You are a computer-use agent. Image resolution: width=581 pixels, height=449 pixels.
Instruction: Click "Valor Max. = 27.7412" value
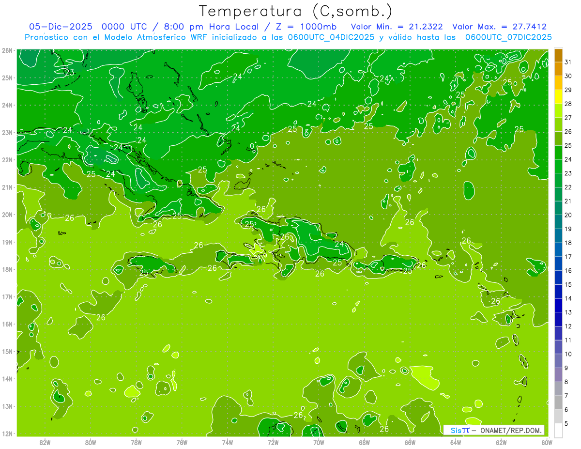click(x=499, y=27)
